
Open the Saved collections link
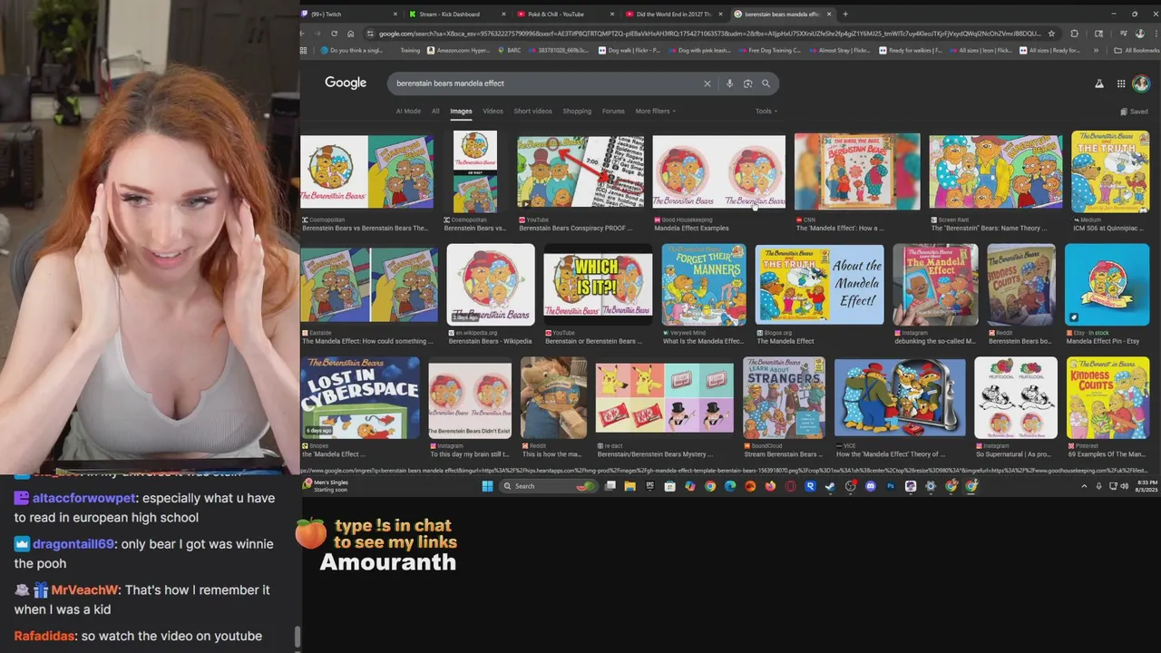(x=1135, y=112)
